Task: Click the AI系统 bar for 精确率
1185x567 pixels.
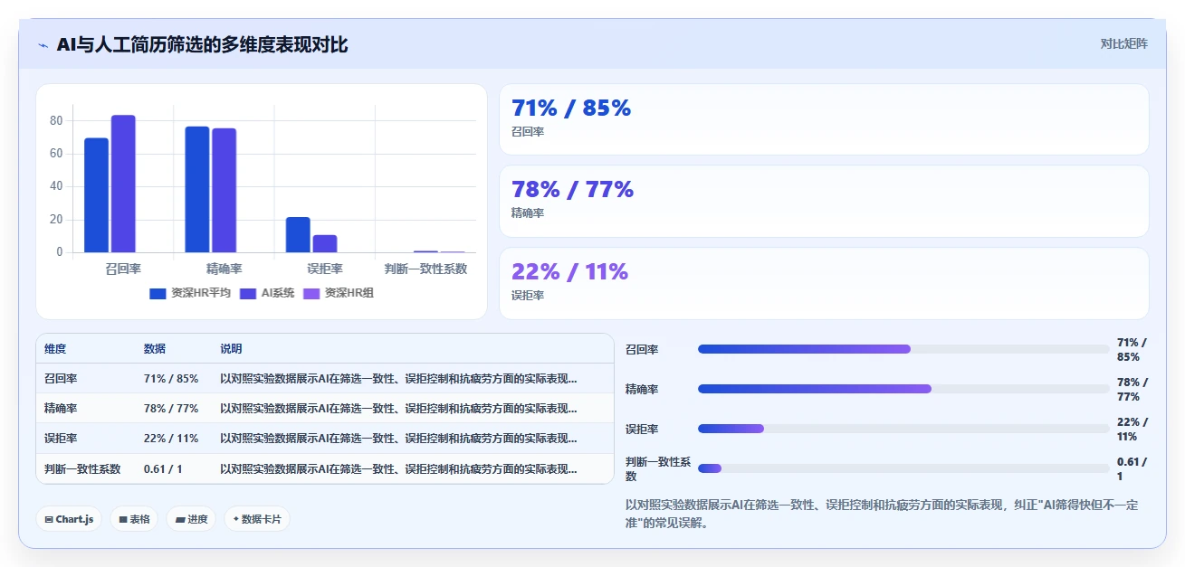Action: click(225, 190)
